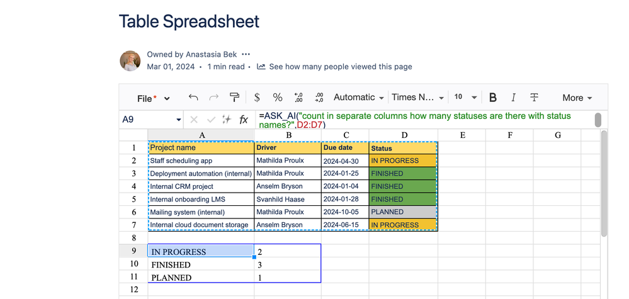Select row 1 header

(133, 147)
